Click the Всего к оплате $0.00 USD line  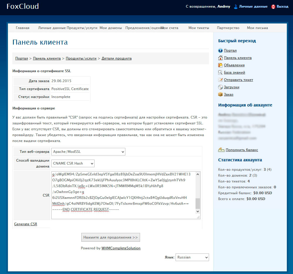point(242,199)
